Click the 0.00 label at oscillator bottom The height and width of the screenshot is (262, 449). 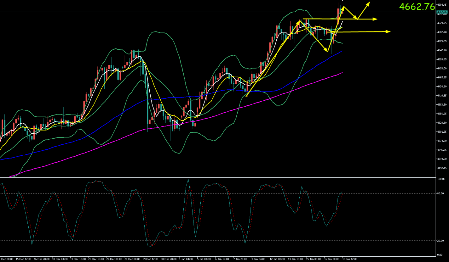tap(440, 254)
